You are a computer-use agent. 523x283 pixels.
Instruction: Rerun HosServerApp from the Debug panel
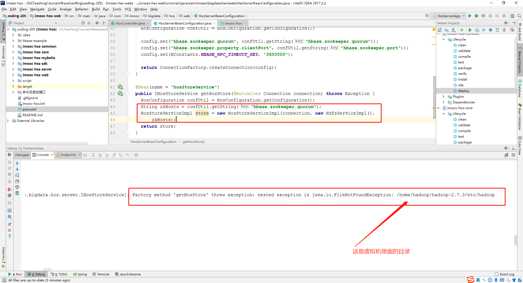click(x=10, y=155)
